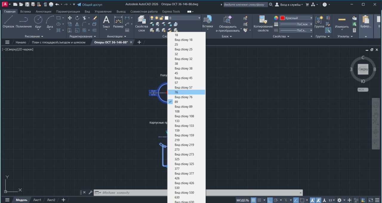
Task: Open the Текст text tool
Action: coord(106,22)
